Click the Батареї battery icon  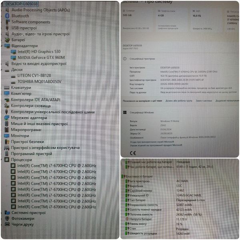[7, 40]
